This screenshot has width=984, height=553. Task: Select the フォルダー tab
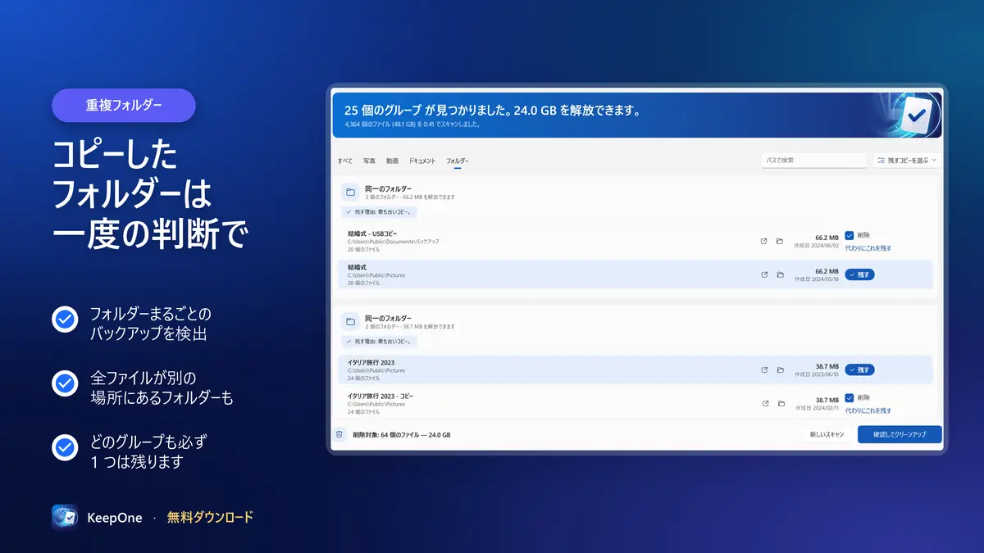coord(458,161)
